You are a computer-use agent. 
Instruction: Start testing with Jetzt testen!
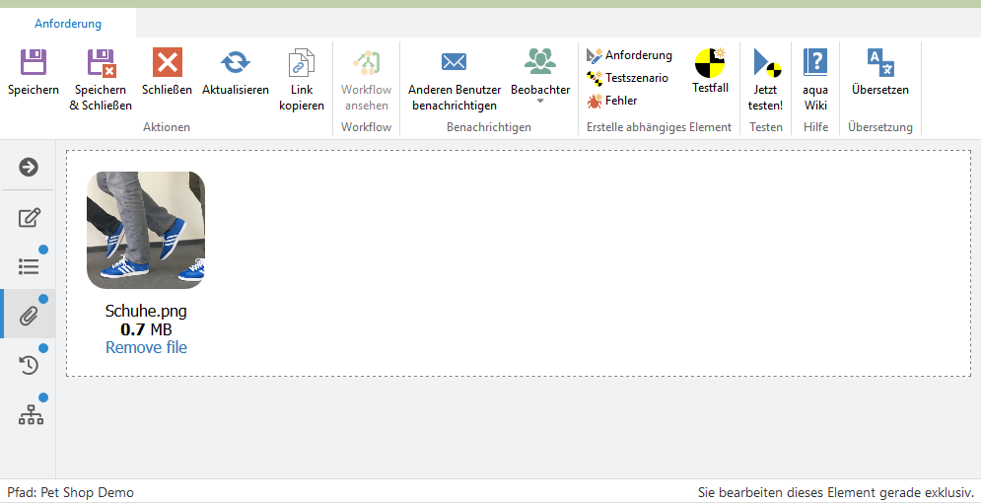tap(765, 64)
